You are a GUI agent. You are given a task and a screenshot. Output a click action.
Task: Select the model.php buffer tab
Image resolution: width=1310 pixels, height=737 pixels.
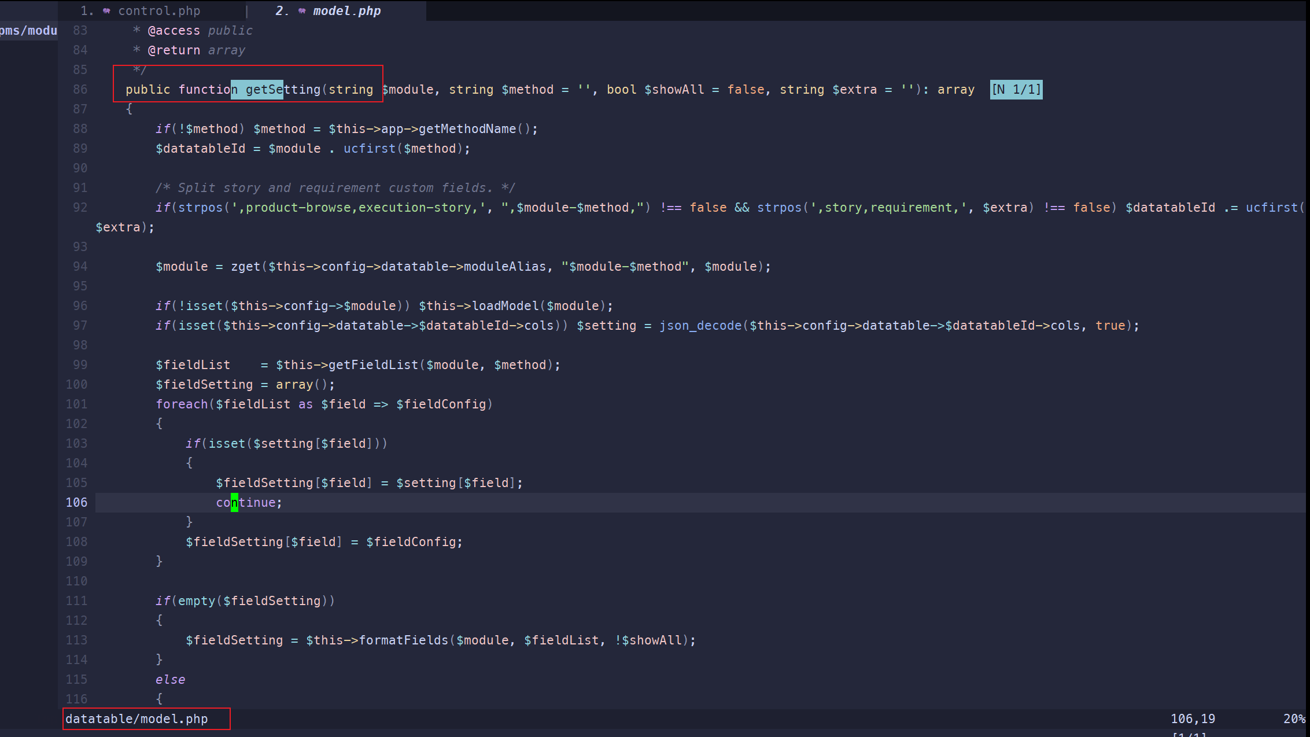pos(346,11)
